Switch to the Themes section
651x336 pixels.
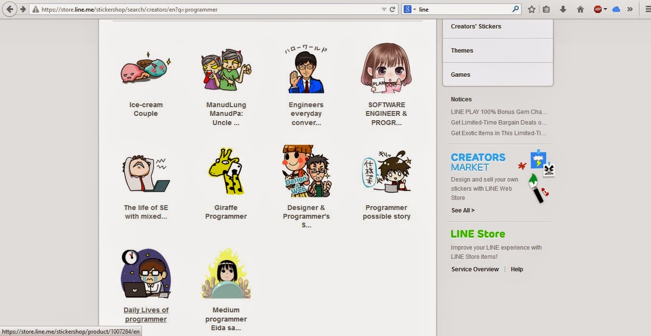[462, 50]
